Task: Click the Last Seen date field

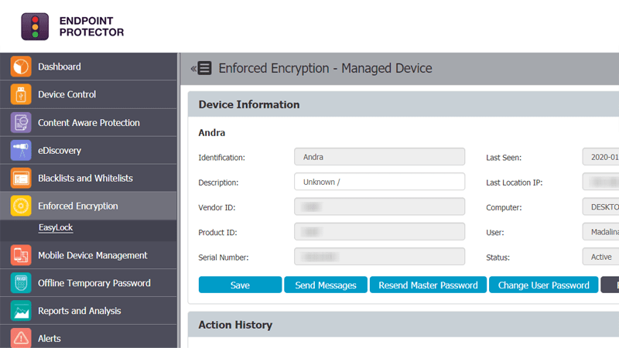Action: tap(601, 157)
